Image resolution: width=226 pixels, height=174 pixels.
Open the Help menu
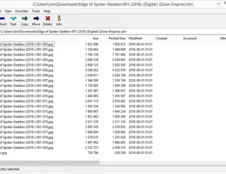pyautogui.click(x=47, y=11)
